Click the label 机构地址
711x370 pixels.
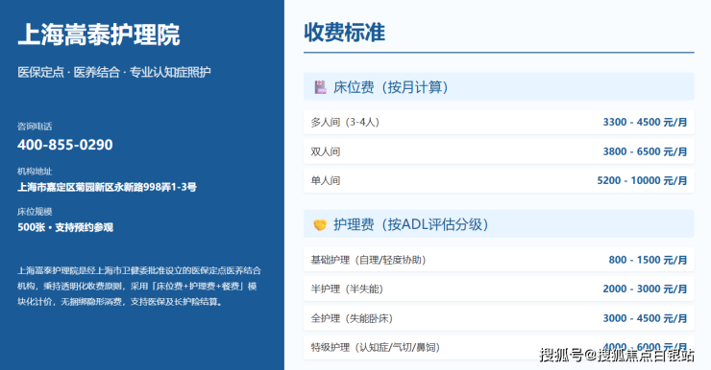click(35, 171)
